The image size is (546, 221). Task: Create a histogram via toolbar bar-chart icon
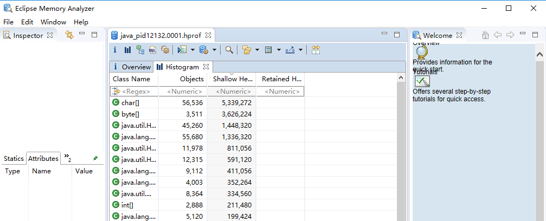[127, 50]
